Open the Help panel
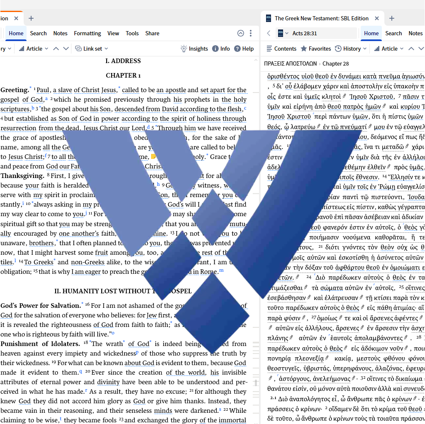The height and width of the screenshot is (424, 425). (x=244, y=49)
